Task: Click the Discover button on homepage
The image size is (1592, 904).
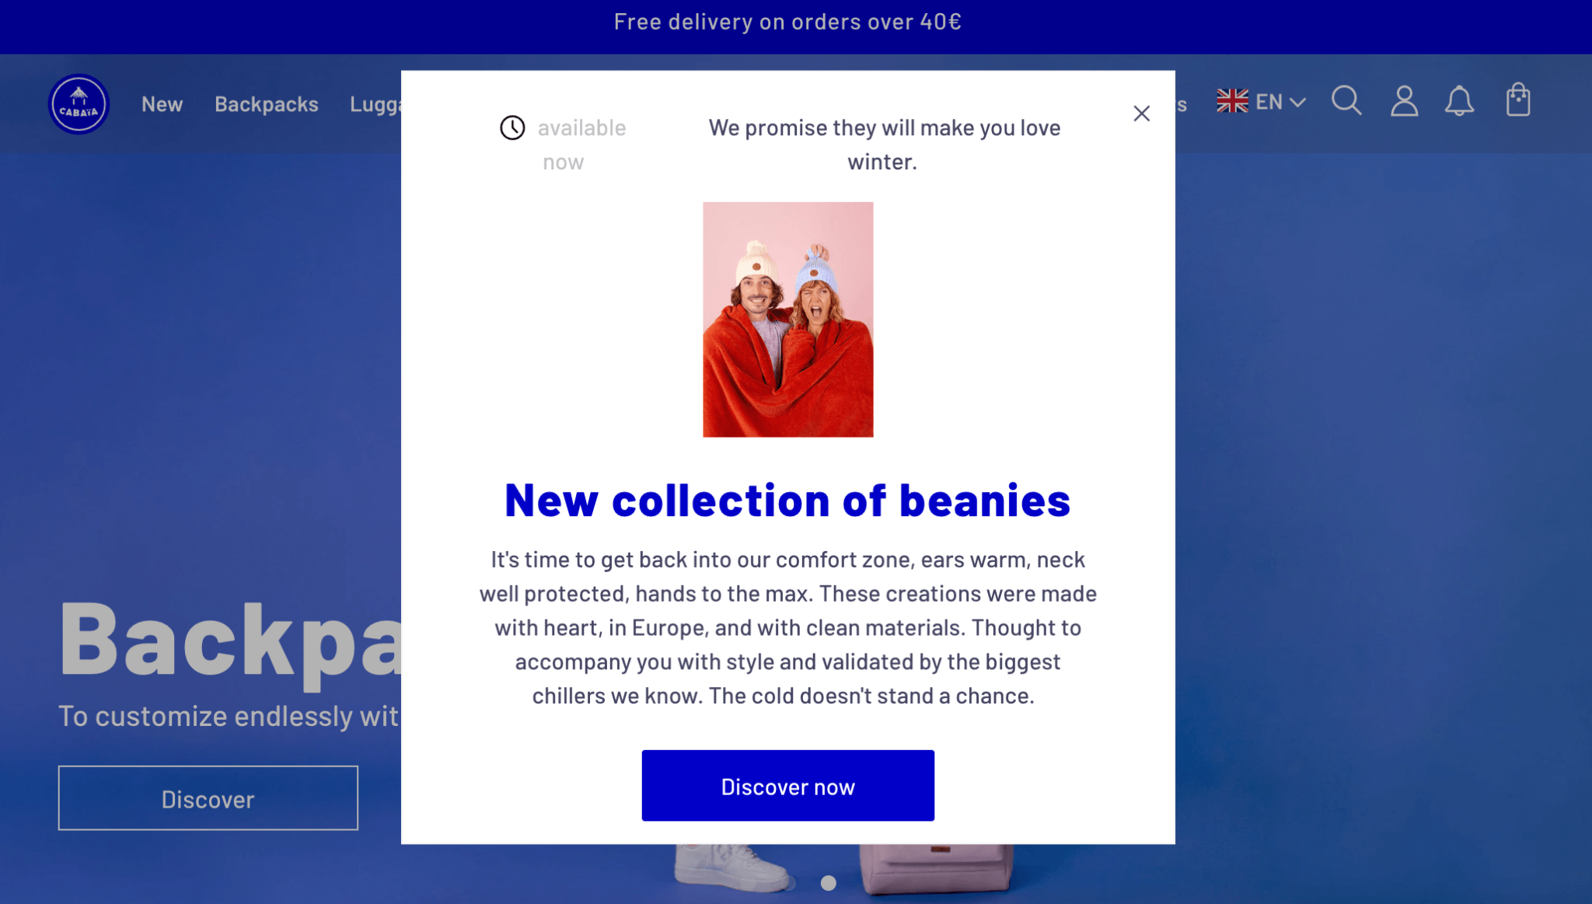Action: 208,798
